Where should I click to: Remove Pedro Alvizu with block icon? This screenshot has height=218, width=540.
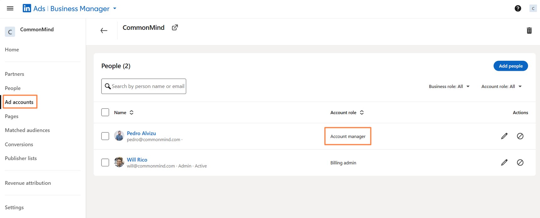point(520,136)
